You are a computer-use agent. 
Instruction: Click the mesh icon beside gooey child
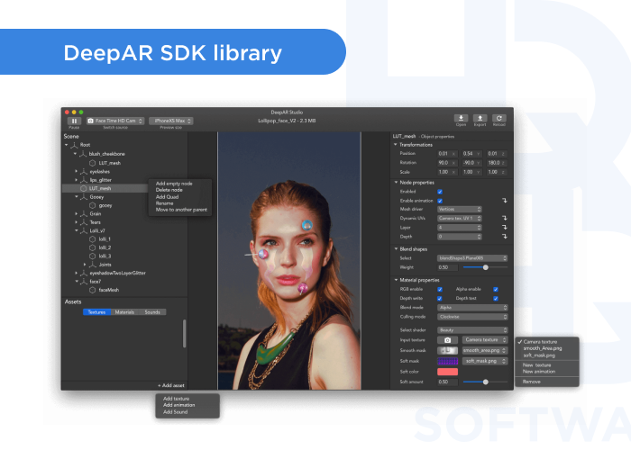pyautogui.click(x=92, y=205)
